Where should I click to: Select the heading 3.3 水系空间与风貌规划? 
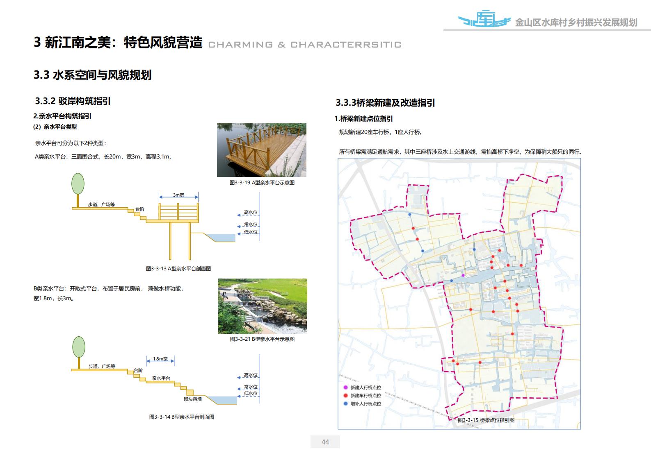click(93, 75)
